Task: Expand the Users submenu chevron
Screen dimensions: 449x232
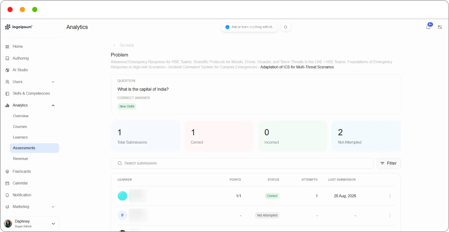Action: (x=53, y=82)
